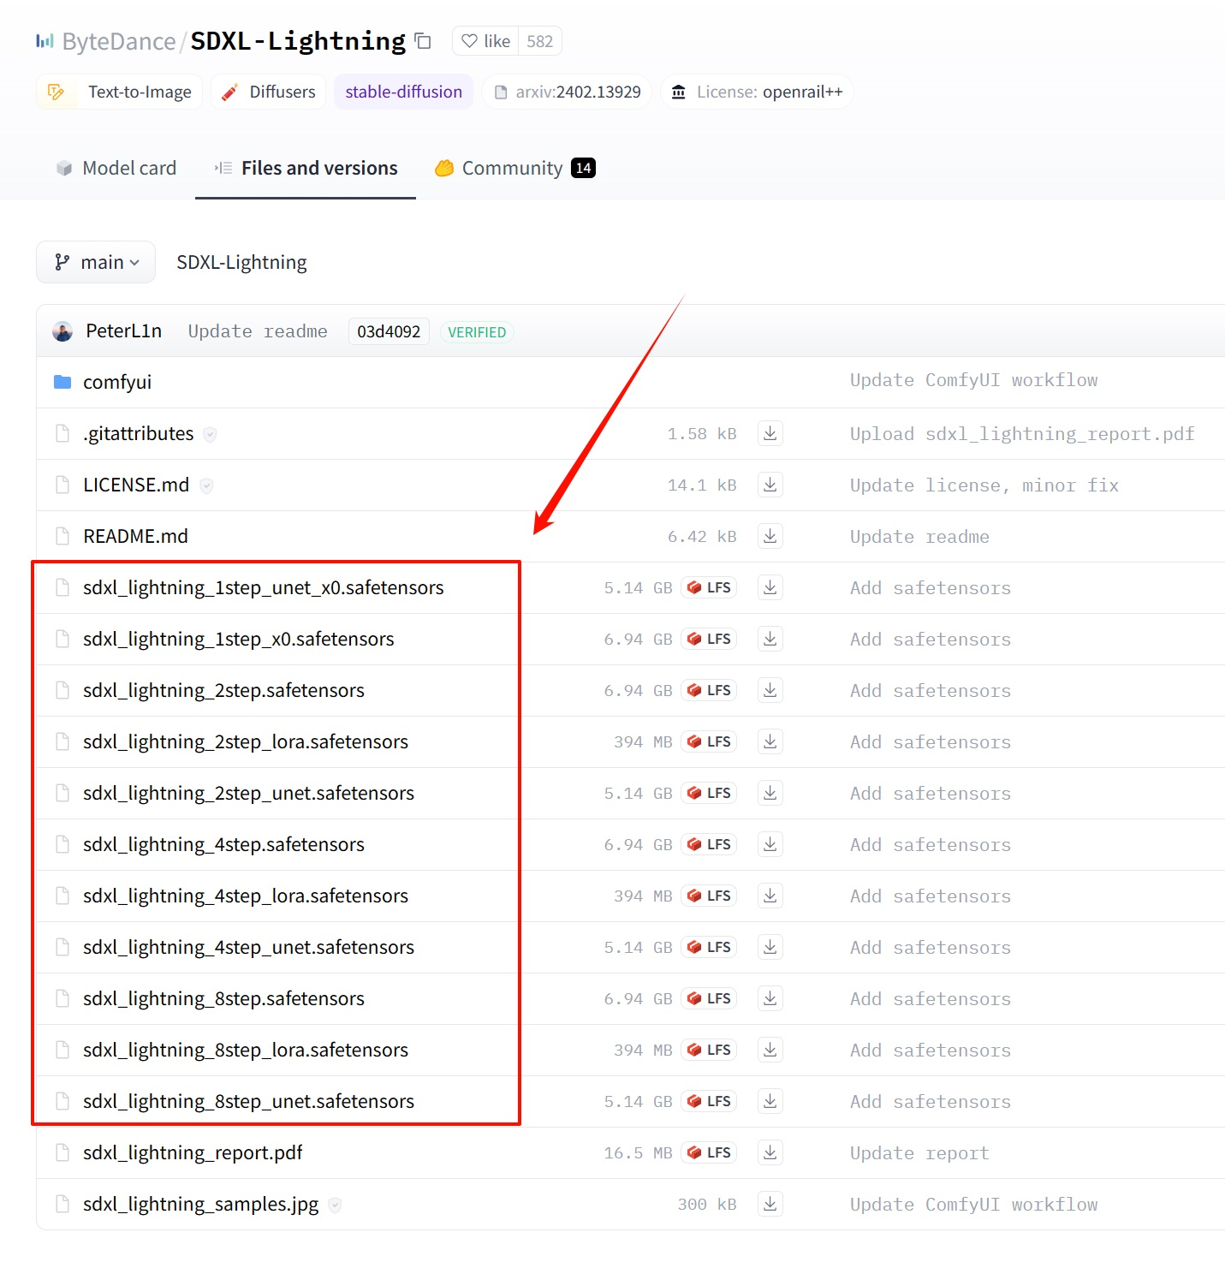1225x1262 pixels.
Task: Open the README.md file
Action: pos(135,536)
